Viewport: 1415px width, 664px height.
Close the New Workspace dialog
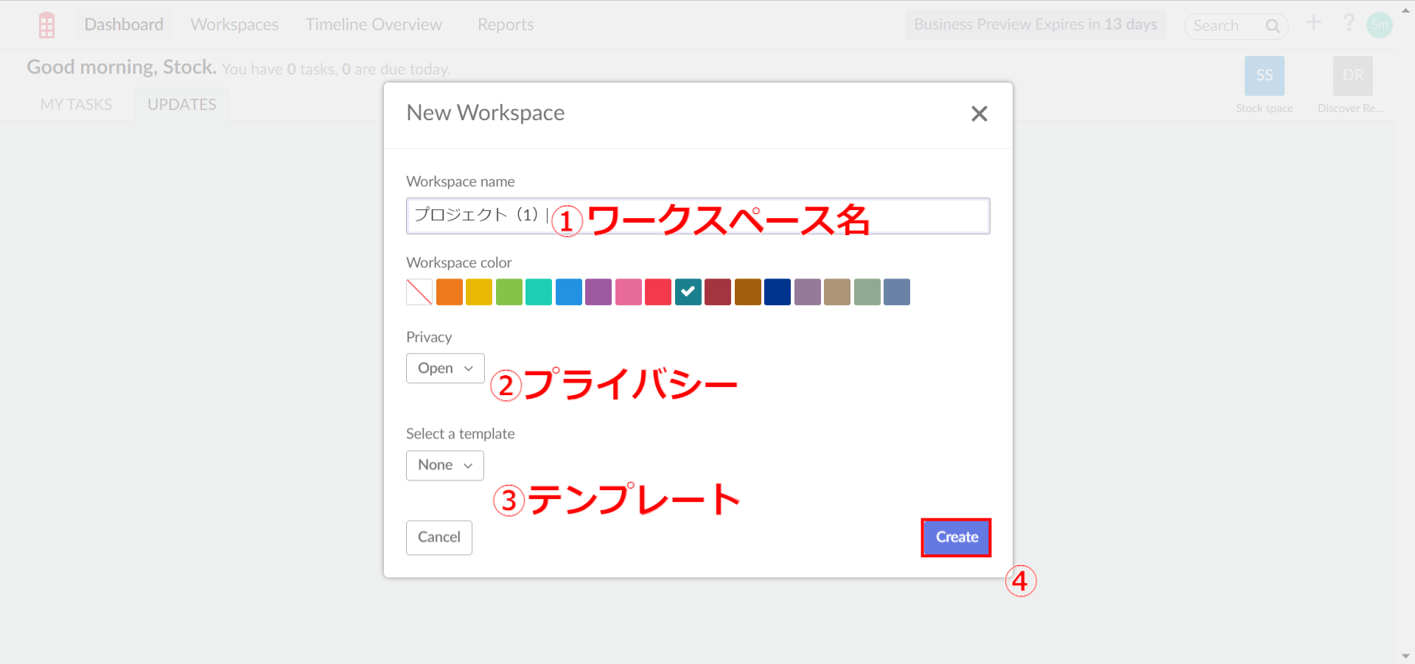979,113
